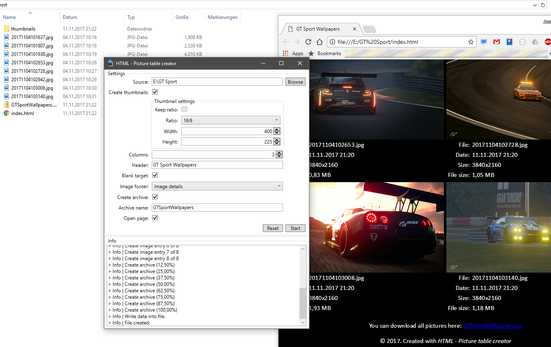This screenshot has height=347, width=551.
Task: Sort Explorer files by Größe column
Action: pyautogui.click(x=182, y=17)
